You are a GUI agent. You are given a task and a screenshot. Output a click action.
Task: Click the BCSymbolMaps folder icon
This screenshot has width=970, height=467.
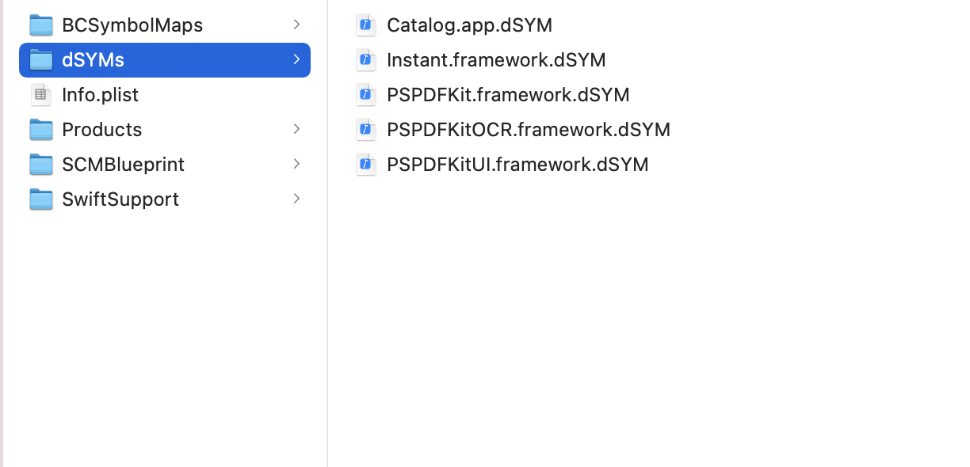click(x=40, y=25)
